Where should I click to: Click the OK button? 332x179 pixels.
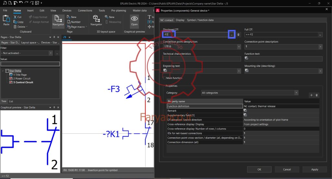pyautogui.click(x=259, y=170)
